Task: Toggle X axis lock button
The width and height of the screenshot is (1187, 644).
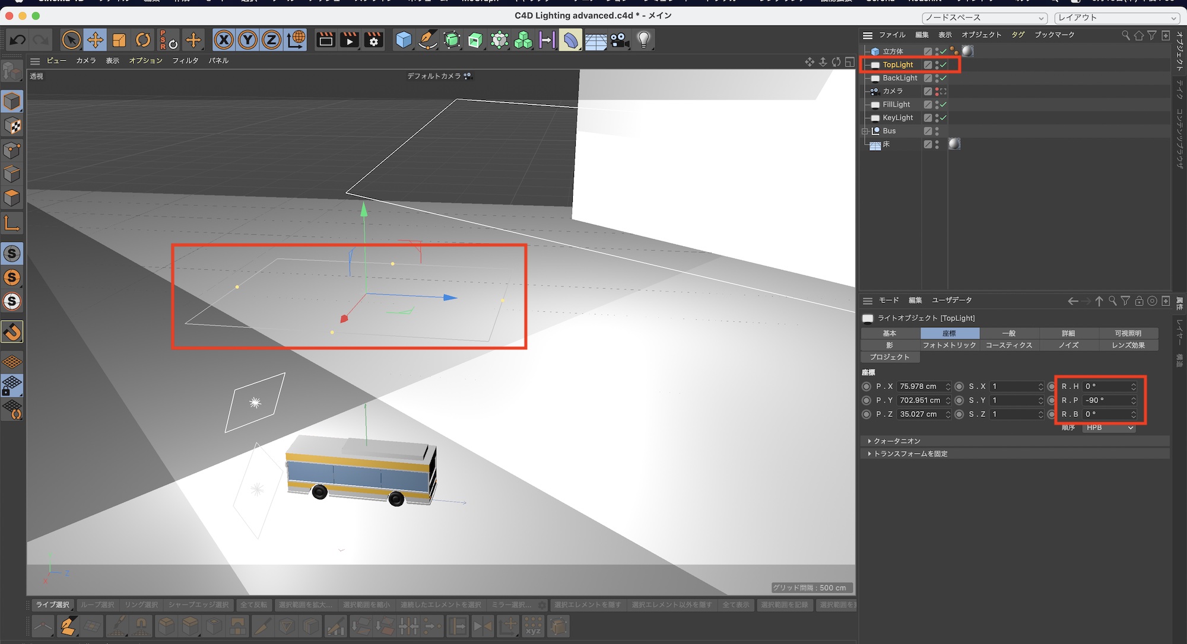Action: click(223, 40)
